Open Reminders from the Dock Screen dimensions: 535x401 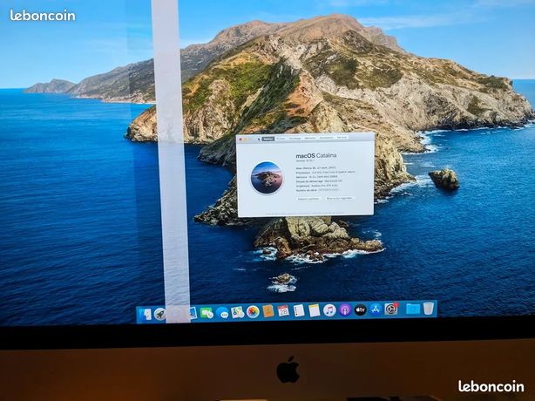click(299, 310)
